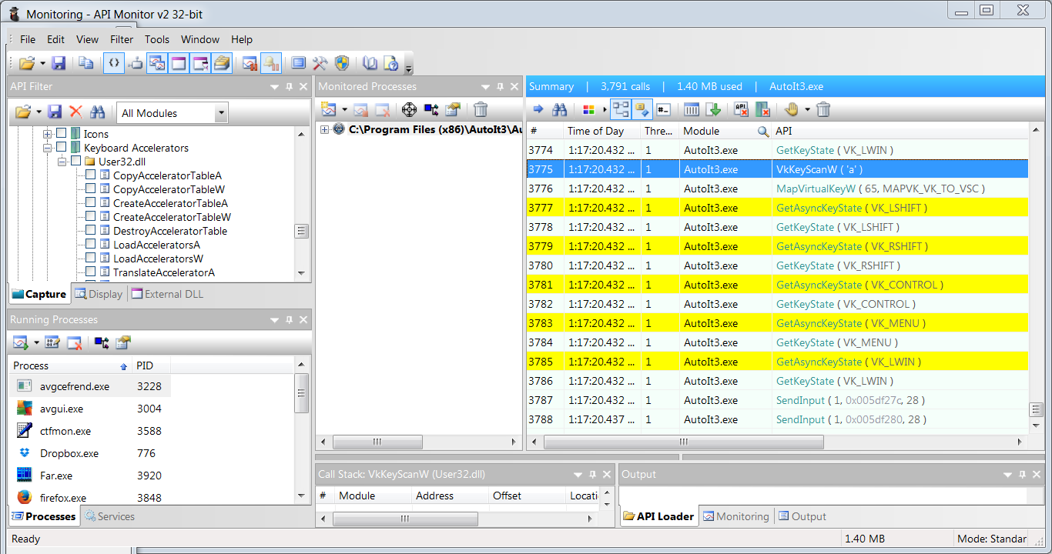Click the summary list horizontal scrollbar thumb

pyautogui.click(x=683, y=442)
